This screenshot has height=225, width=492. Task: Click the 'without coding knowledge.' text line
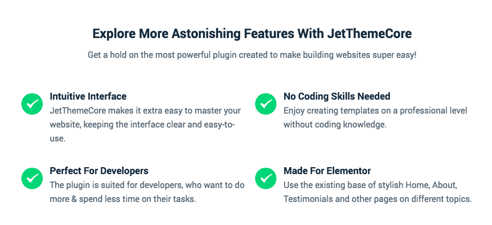click(x=335, y=124)
